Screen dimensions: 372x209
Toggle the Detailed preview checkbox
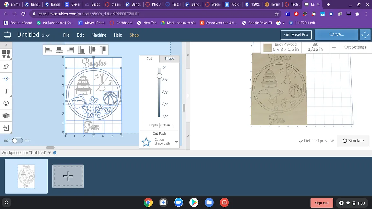(x=316, y=141)
